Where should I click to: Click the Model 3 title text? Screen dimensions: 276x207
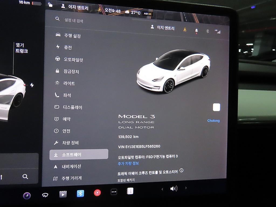coord(137,116)
